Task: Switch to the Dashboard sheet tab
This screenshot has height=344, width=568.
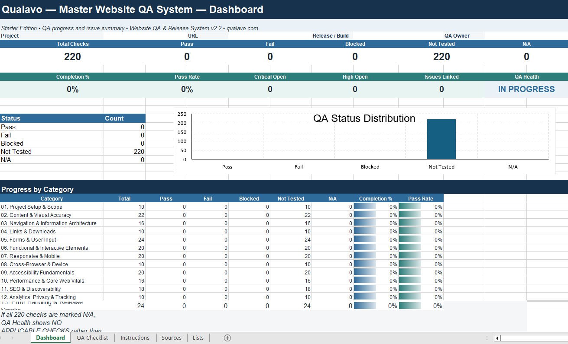Action: [50, 338]
